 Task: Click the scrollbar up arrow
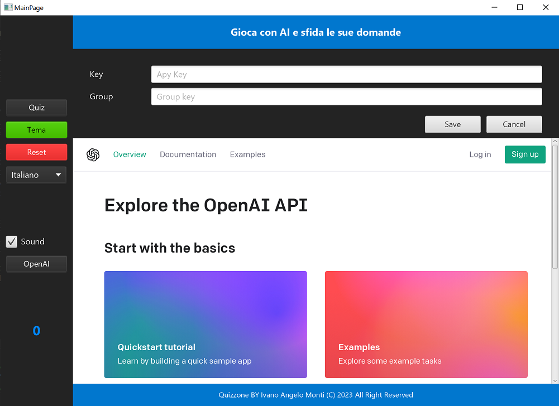[555, 142]
